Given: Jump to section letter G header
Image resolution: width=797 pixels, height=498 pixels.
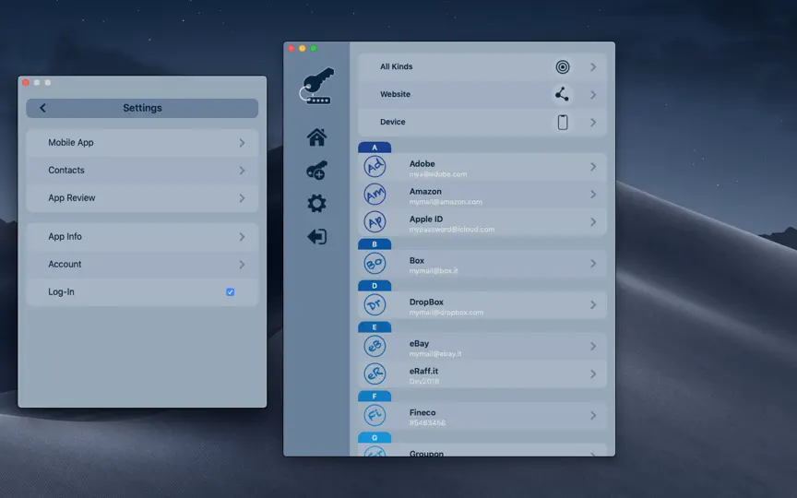Looking at the screenshot, I should 375,437.
